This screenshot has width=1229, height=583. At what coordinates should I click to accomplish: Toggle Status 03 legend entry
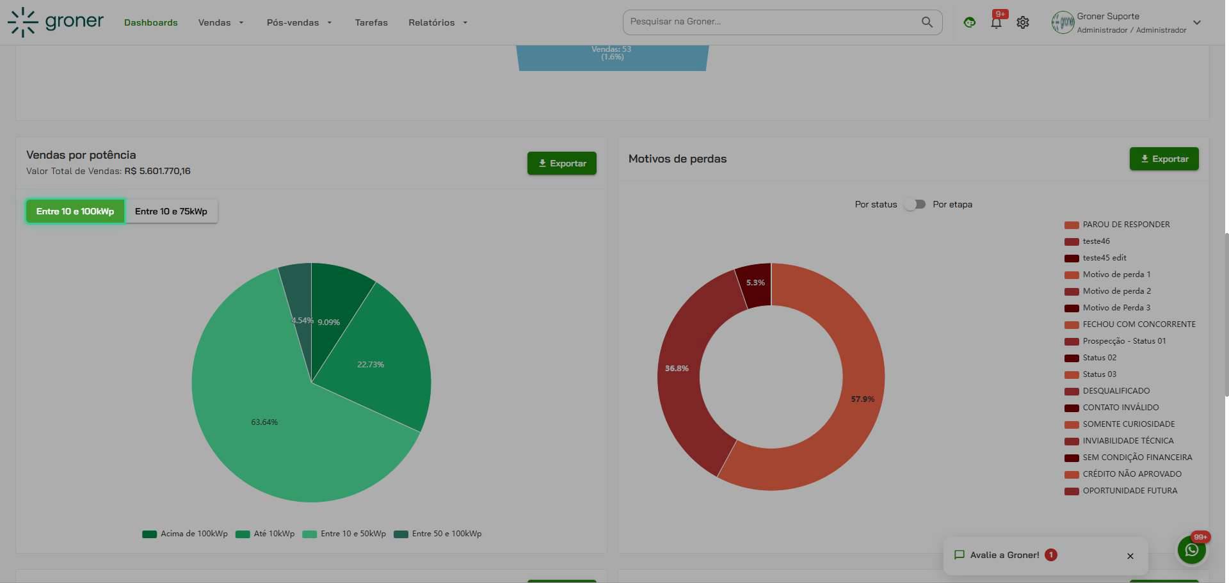click(x=1090, y=374)
